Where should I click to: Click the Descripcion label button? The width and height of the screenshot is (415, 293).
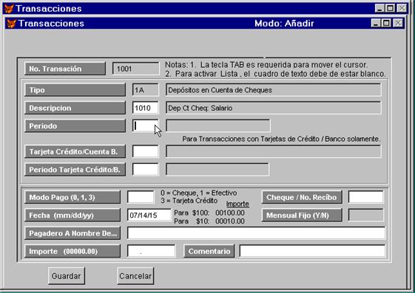pyautogui.click(x=75, y=108)
